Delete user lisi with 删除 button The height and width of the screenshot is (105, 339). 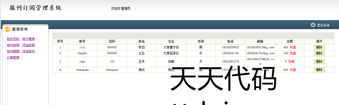319,47
